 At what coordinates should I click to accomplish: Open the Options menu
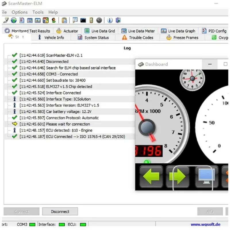(19, 12)
